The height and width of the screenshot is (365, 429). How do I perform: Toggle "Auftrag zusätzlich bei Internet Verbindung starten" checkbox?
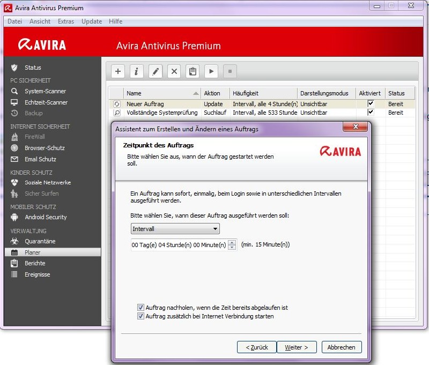coord(140,316)
